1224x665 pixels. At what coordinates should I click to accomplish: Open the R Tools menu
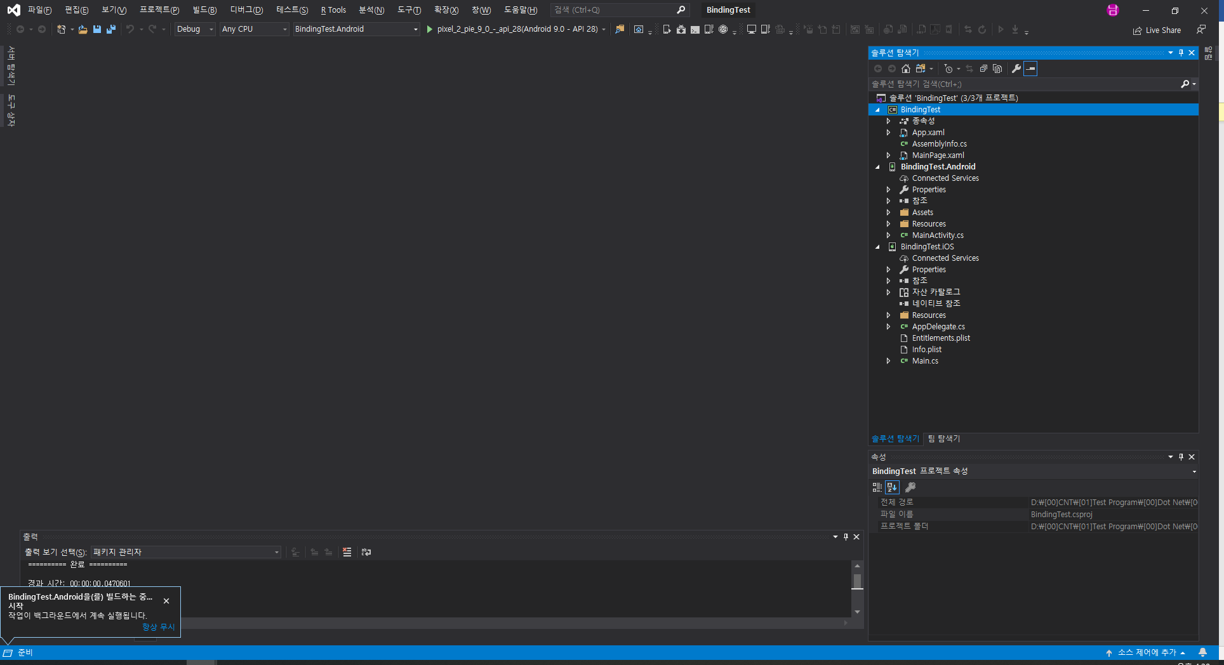point(333,10)
